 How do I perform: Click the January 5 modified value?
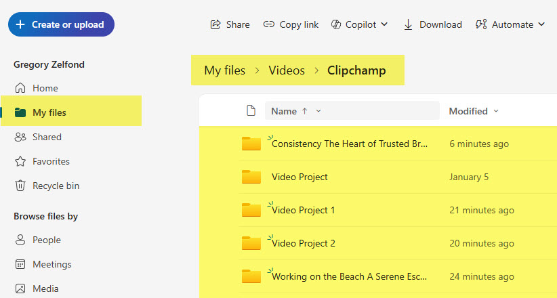468,177
